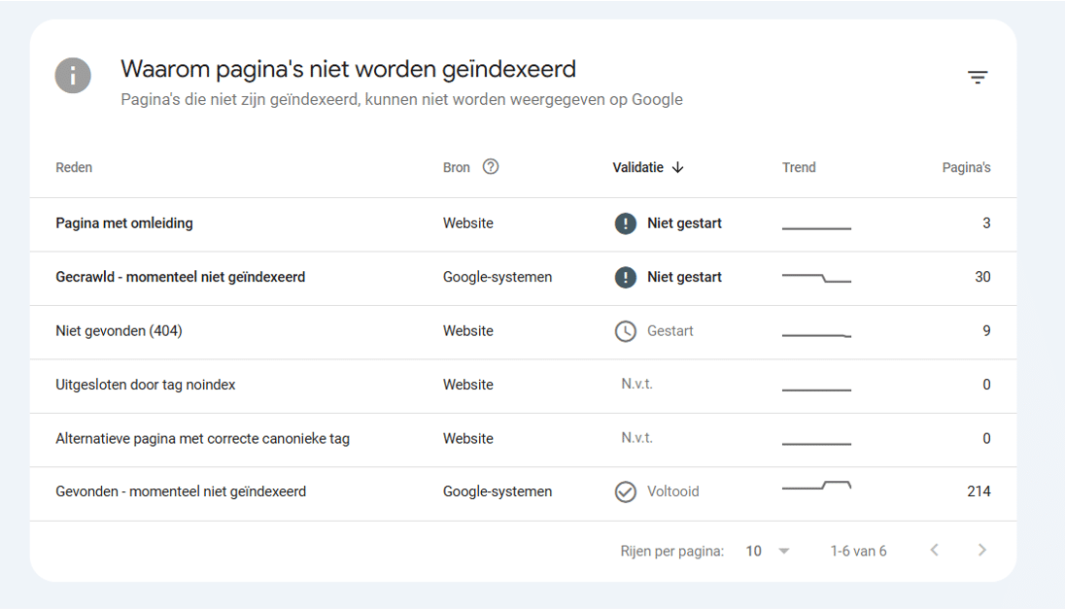Click the Trend column header

click(x=799, y=168)
